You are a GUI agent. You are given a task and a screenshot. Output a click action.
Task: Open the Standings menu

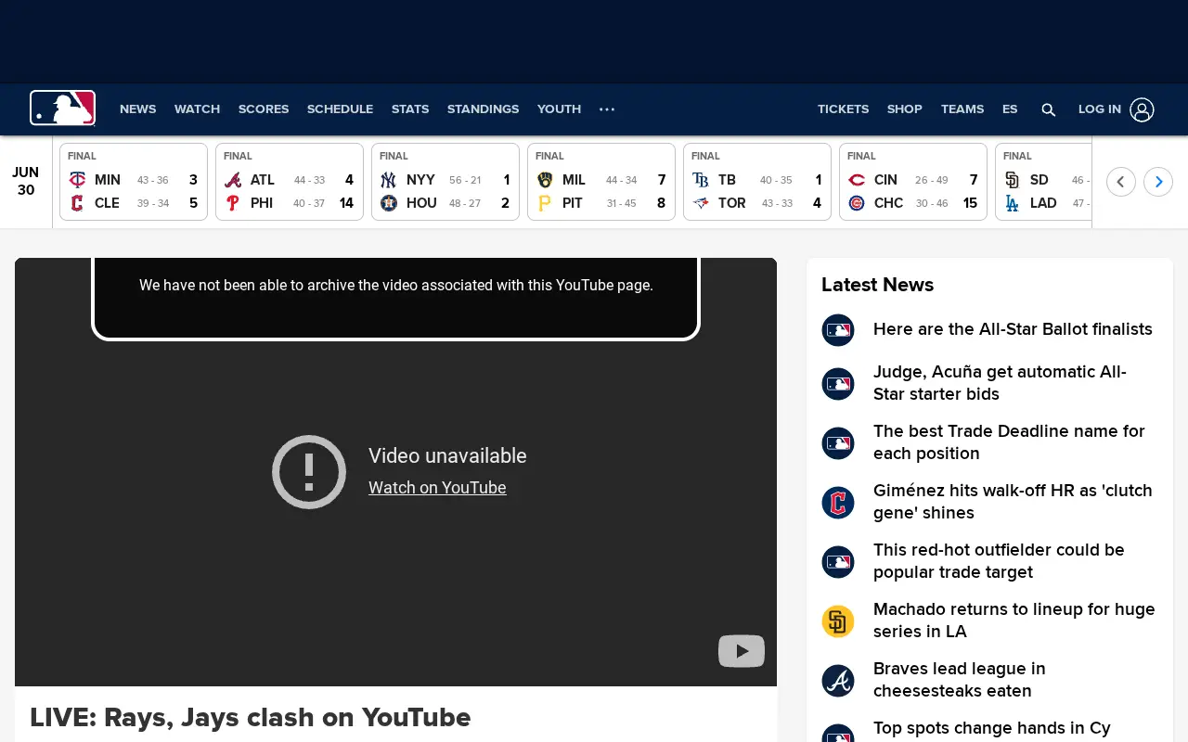483,109
